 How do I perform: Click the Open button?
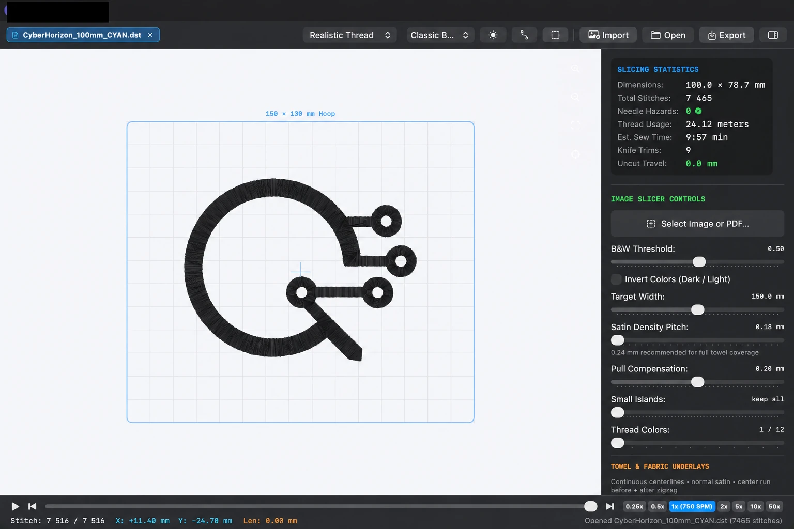(x=668, y=35)
